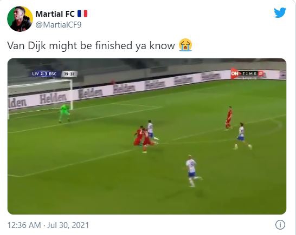296x235 pixels.
Task: Click the cluster of red-shirted defenders
Action: pos(144,139)
